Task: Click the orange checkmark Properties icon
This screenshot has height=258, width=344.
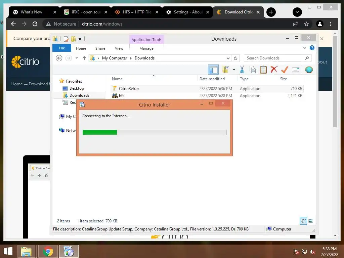Action: 285,70
